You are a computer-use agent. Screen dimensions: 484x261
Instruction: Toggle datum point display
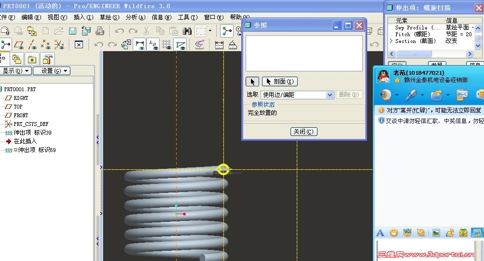(x=46, y=45)
